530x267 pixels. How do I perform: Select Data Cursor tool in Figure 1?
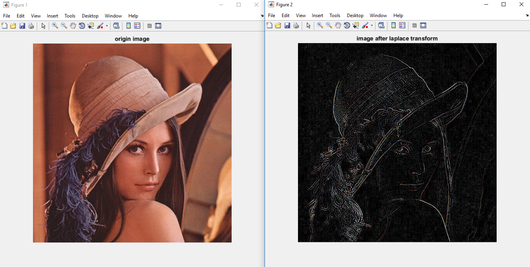[x=91, y=26]
